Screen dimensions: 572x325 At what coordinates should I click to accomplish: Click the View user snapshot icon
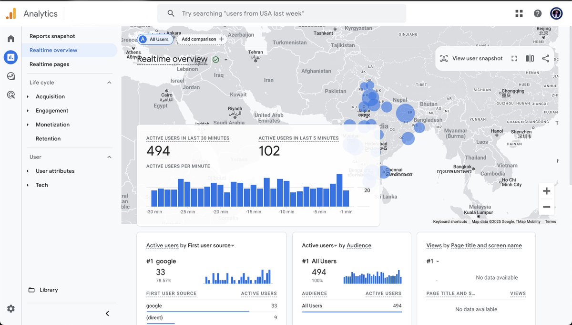point(444,58)
